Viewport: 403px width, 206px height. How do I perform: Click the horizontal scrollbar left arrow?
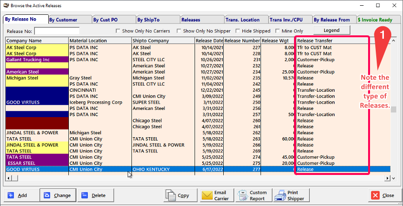pyautogui.click(x=8, y=178)
